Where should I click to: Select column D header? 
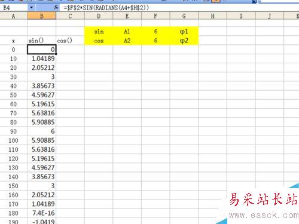(x=99, y=16)
